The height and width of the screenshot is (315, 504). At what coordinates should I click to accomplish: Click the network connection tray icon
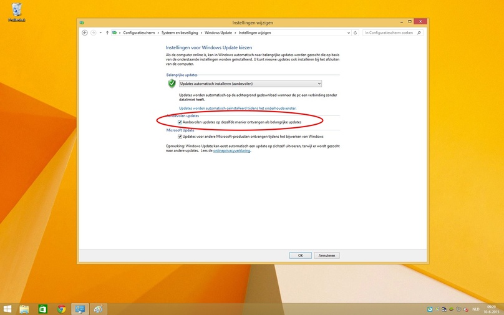(458, 309)
